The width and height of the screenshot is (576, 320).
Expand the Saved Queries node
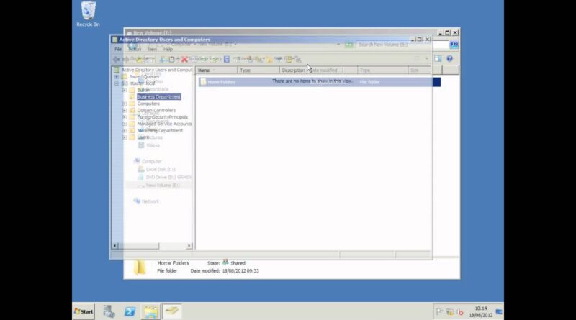(117, 77)
